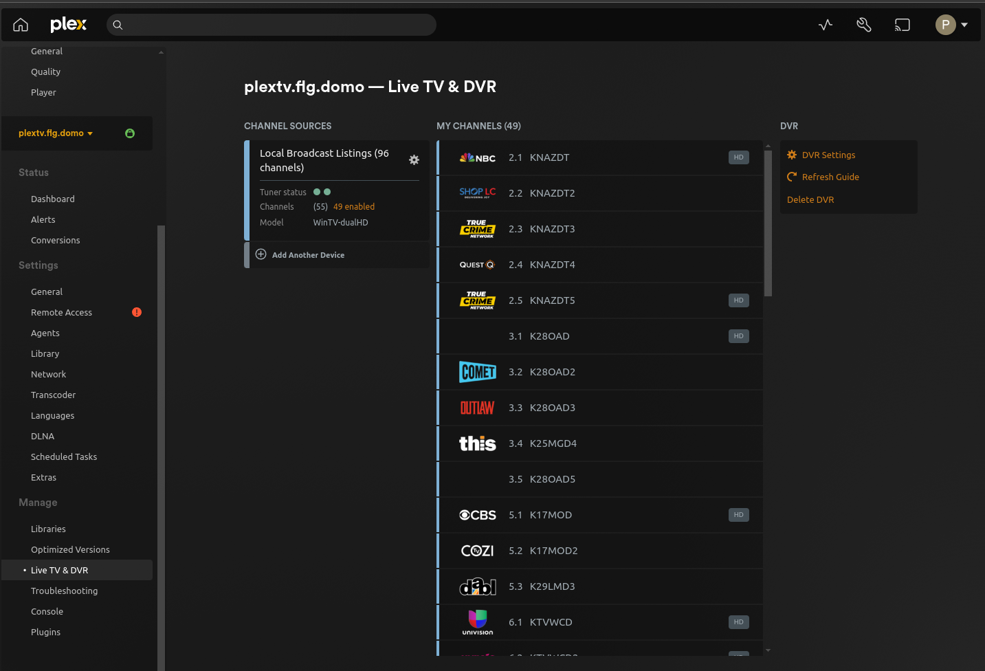This screenshot has height=671, width=985.
Task: Go to home using the Home icon
Action: [x=20, y=25]
